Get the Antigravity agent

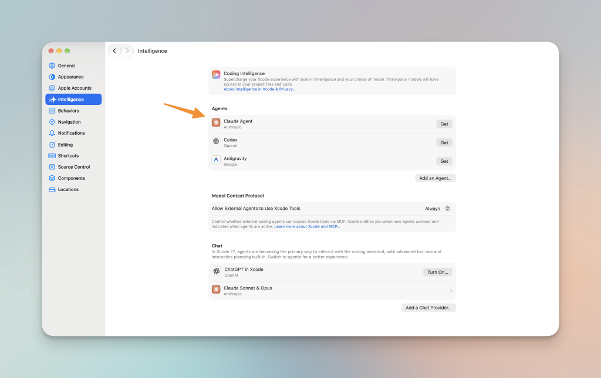coord(444,161)
